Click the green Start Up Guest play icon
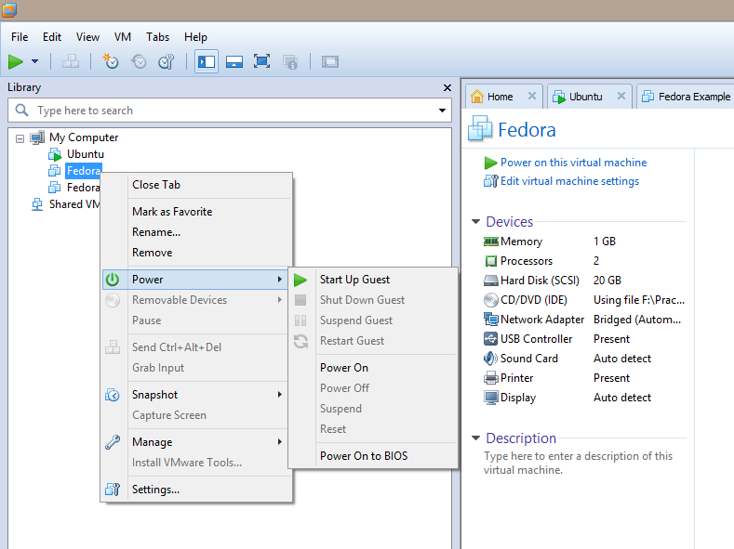The width and height of the screenshot is (734, 549). 300,280
